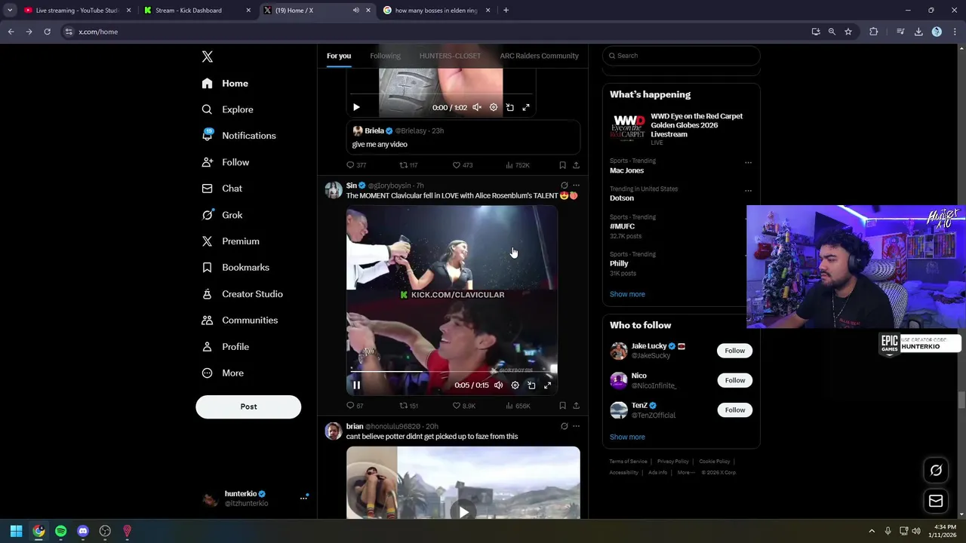
Task: Open the #MUFC trending topic
Action: click(x=622, y=226)
